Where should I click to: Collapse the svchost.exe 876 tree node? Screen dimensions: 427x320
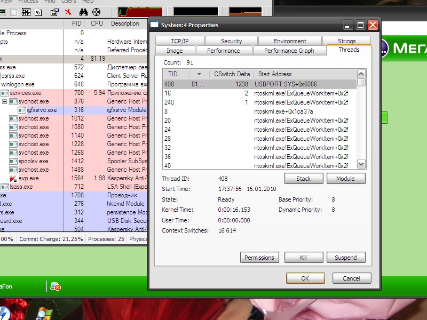[x=4, y=101]
